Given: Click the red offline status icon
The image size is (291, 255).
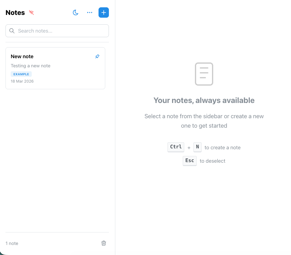Looking at the screenshot, I should pyautogui.click(x=31, y=12).
